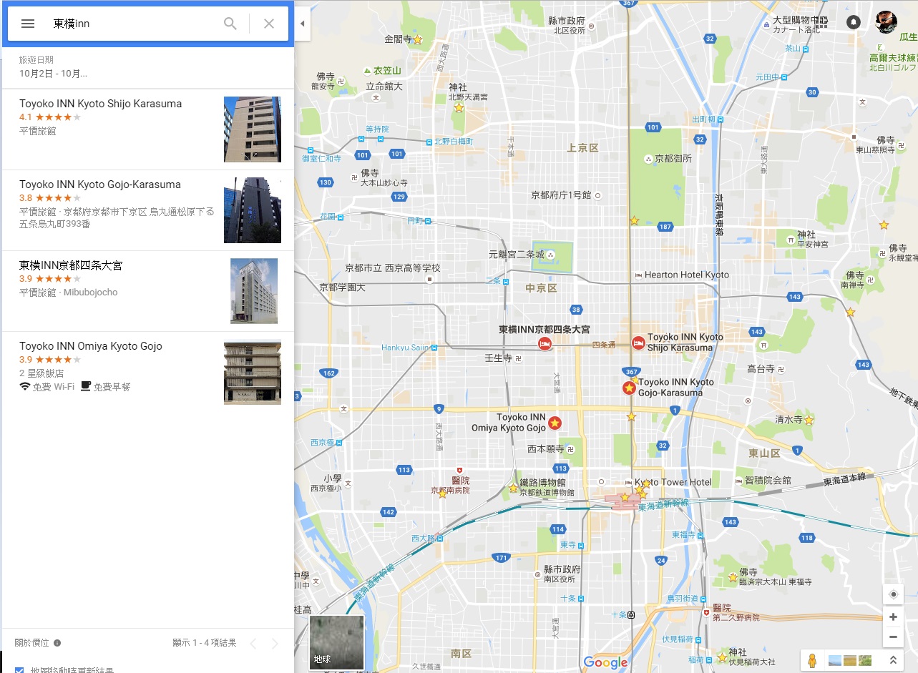Open the hamburger main menu
This screenshot has height=673, width=918.
pos(28,24)
